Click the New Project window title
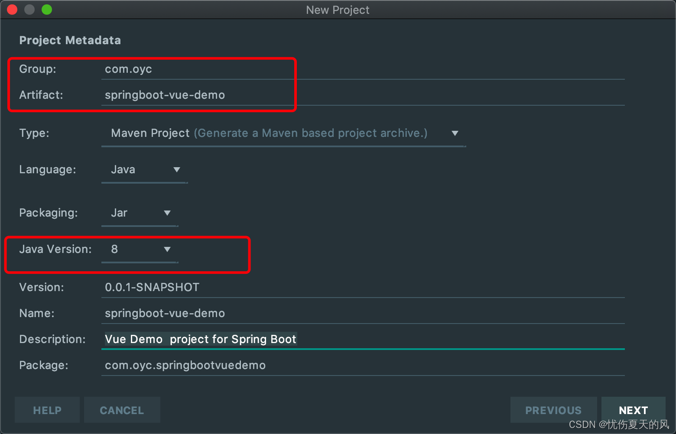676x434 pixels. click(x=338, y=10)
